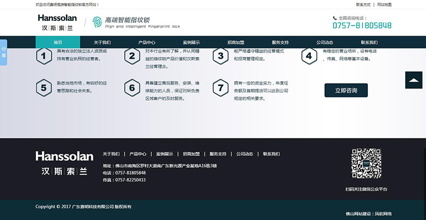Click footer link 招商加盟

pyautogui.click(x=191, y=154)
